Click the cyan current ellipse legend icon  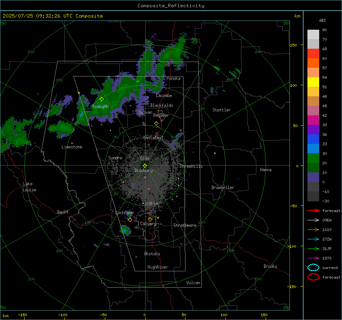[313, 267]
